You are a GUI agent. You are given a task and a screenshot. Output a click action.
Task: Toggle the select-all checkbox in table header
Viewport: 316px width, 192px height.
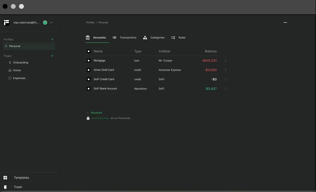(x=88, y=51)
